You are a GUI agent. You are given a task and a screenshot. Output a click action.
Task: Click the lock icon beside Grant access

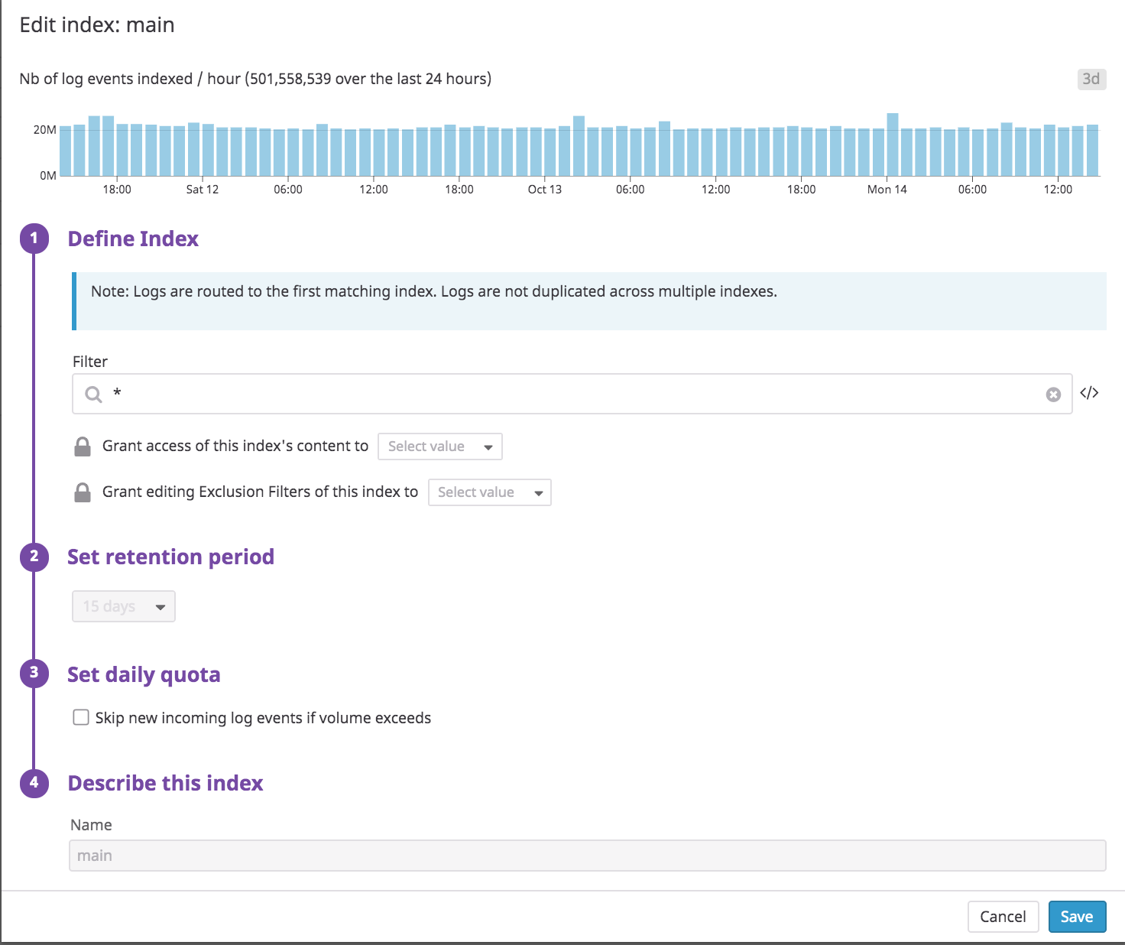[83, 447]
